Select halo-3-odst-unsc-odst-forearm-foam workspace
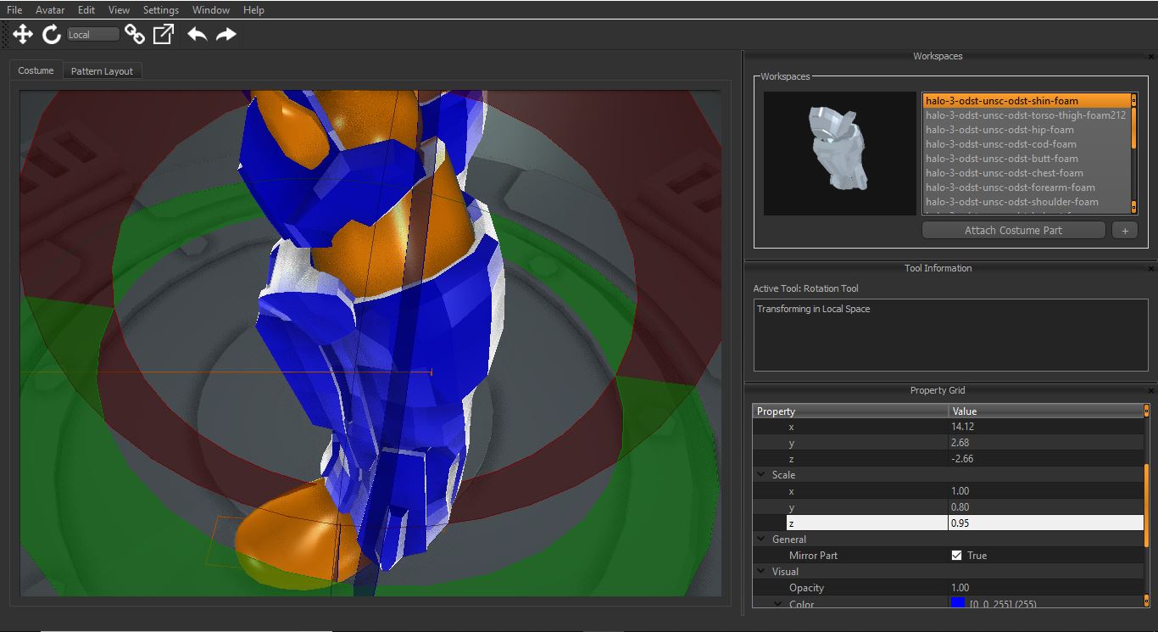The image size is (1158, 632). (1027, 187)
